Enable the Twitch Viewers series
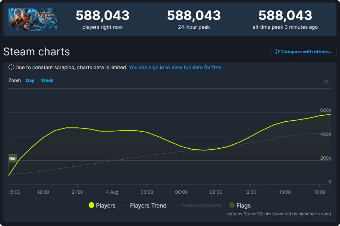 coord(198,205)
